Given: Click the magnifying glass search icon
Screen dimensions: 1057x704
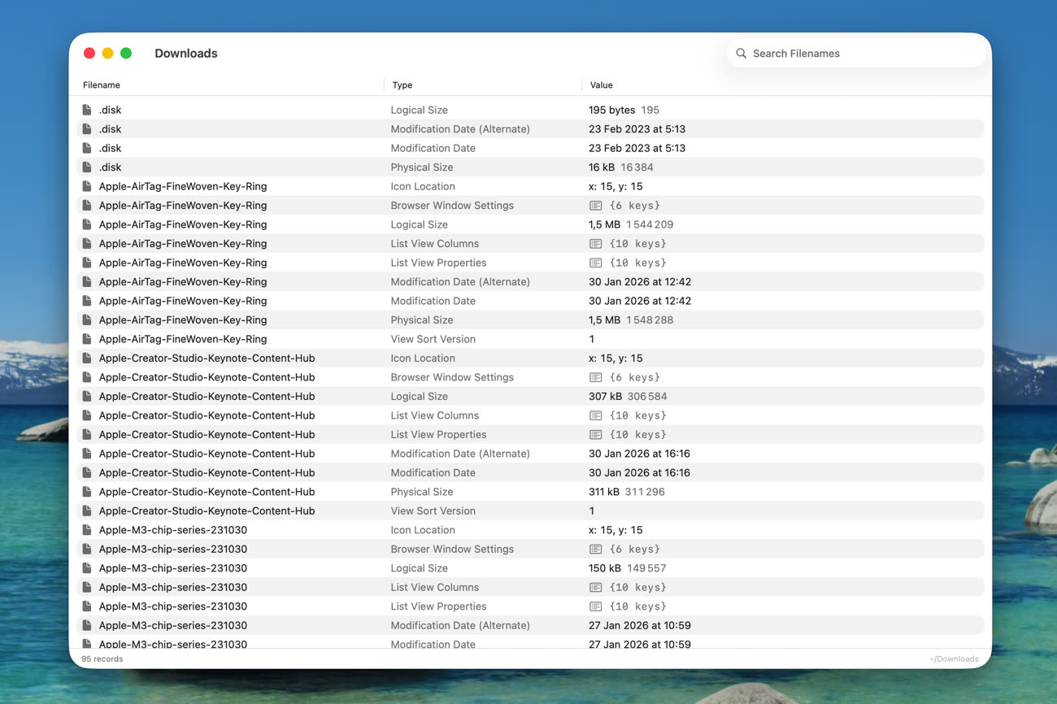Looking at the screenshot, I should click(741, 54).
